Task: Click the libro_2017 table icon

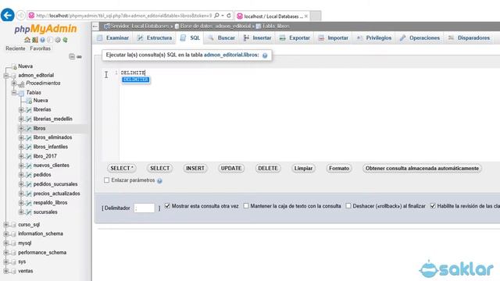Action: [x=29, y=156]
